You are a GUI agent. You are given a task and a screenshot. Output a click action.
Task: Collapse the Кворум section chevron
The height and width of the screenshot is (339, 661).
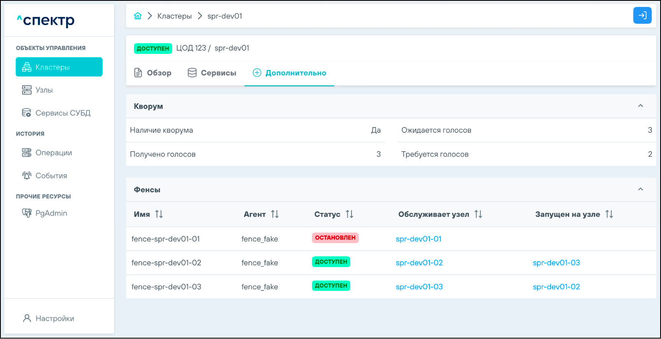[x=640, y=106]
